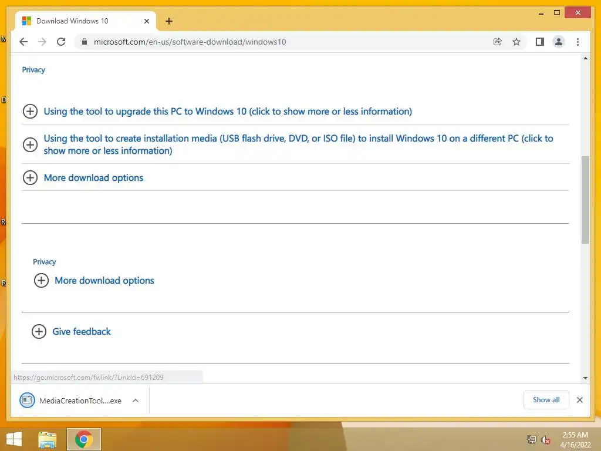Screen dimensions: 601x451
Task: Click the lower More download options text link
Action: pyautogui.click(x=104, y=280)
